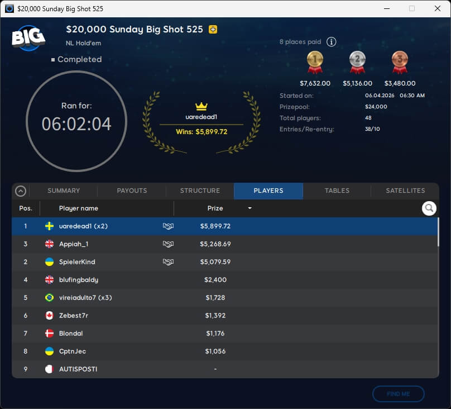
Task: Collapse the tab panel with the chevron button
Action: click(x=21, y=191)
